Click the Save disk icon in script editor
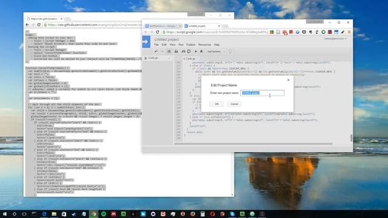The width and height of the screenshot is (388, 218). click(x=176, y=51)
